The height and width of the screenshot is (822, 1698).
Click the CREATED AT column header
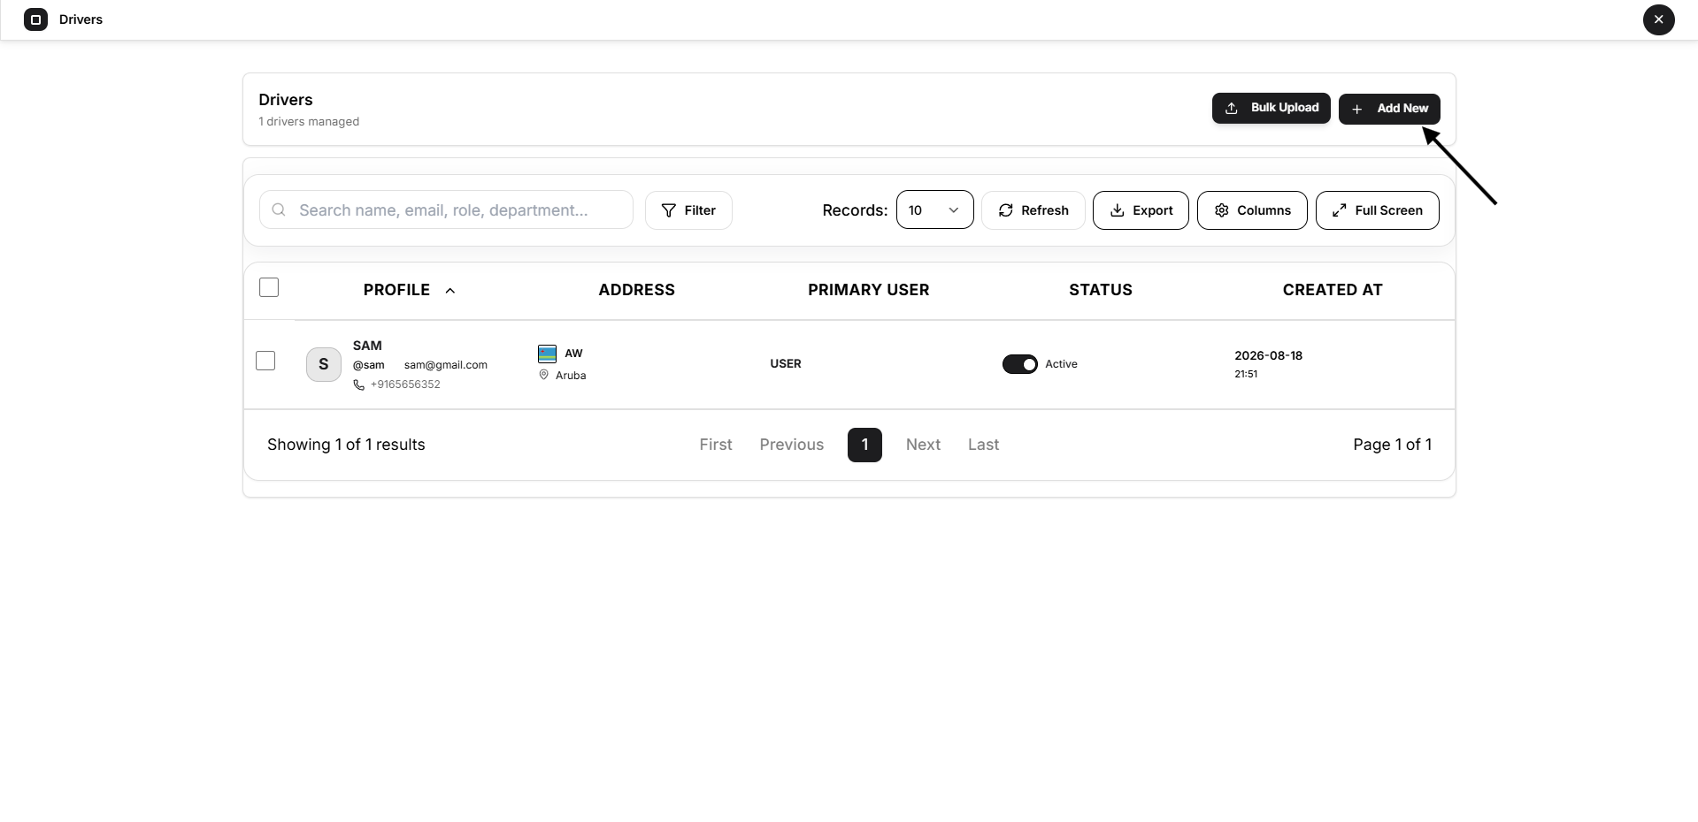pos(1332,290)
